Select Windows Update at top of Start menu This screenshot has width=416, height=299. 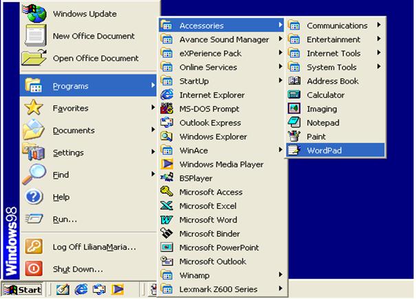coord(85,14)
